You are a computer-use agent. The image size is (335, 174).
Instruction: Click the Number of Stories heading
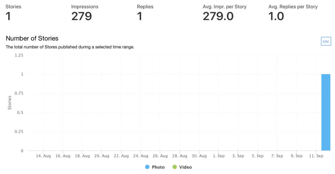(32, 38)
